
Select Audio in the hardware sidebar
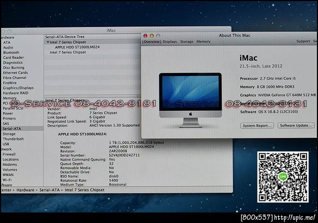pos(8,48)
